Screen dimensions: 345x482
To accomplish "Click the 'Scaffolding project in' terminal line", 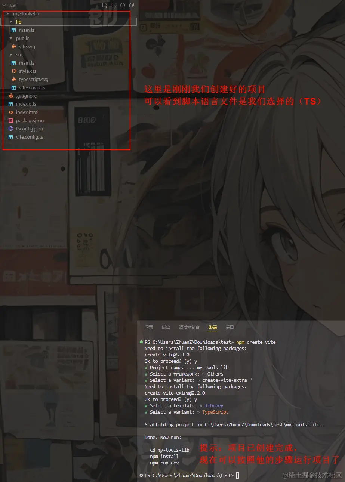I will pos(235,425).
